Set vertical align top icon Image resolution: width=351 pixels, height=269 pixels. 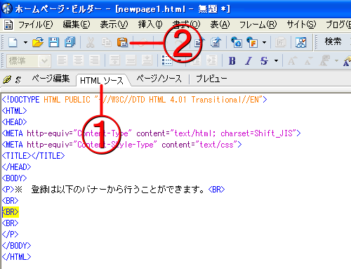pos(114,60)
